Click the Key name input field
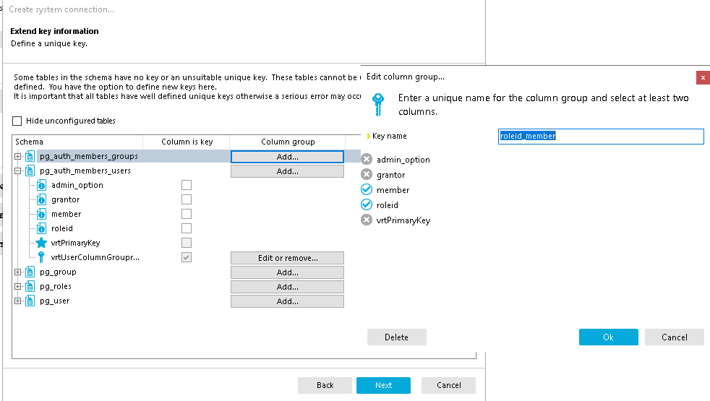 point(601,137)
